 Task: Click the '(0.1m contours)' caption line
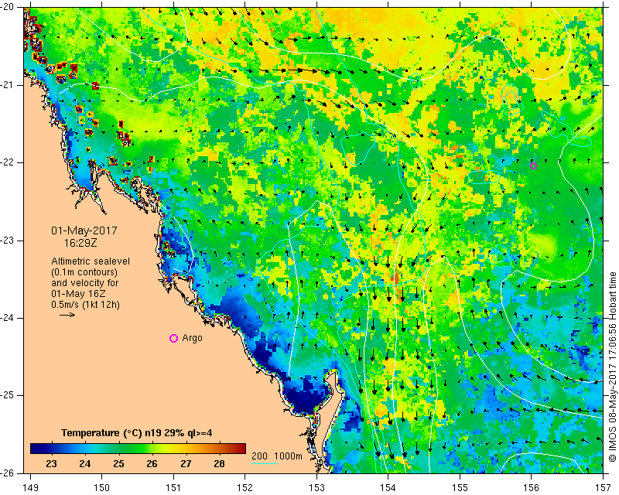[84, 272]
